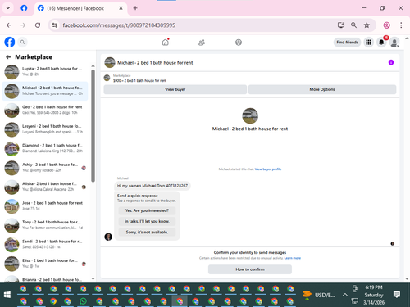Open the Tony conversation
410x307 pixels.
[x=45, y=225]
